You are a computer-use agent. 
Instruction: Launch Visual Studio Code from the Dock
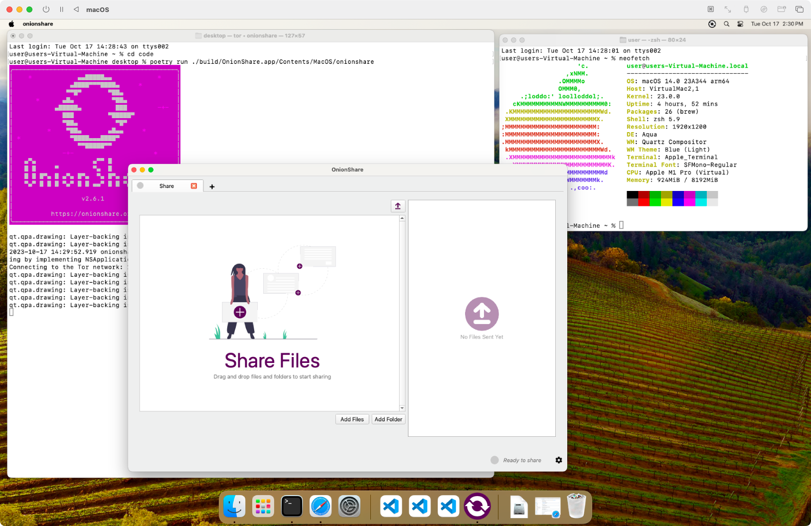pos(391,506)
